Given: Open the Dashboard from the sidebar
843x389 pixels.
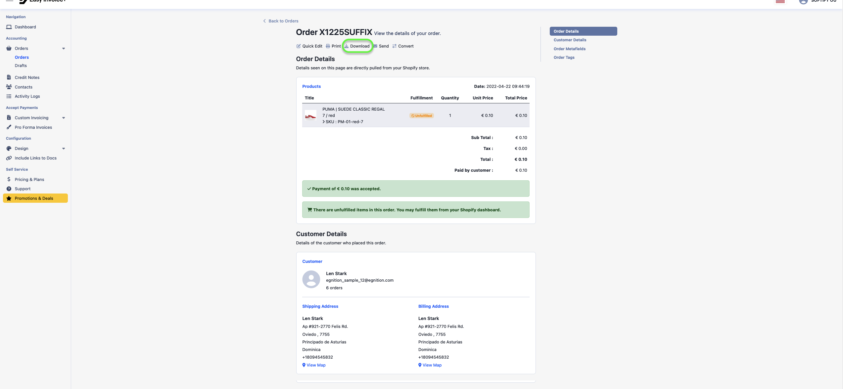Looking at the screenshot, I should pos(25,27).
